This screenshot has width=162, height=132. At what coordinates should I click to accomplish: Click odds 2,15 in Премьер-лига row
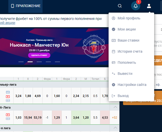coord(86,96)
